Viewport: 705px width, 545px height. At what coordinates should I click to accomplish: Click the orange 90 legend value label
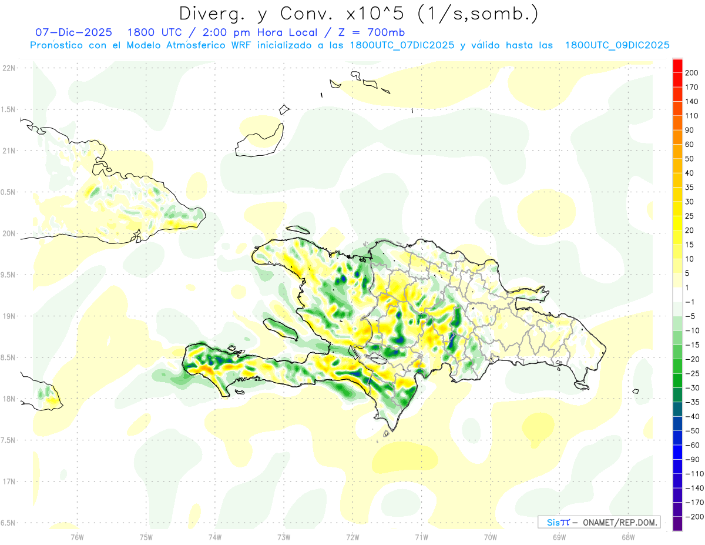pyautogui.click(x=690, y=130)
